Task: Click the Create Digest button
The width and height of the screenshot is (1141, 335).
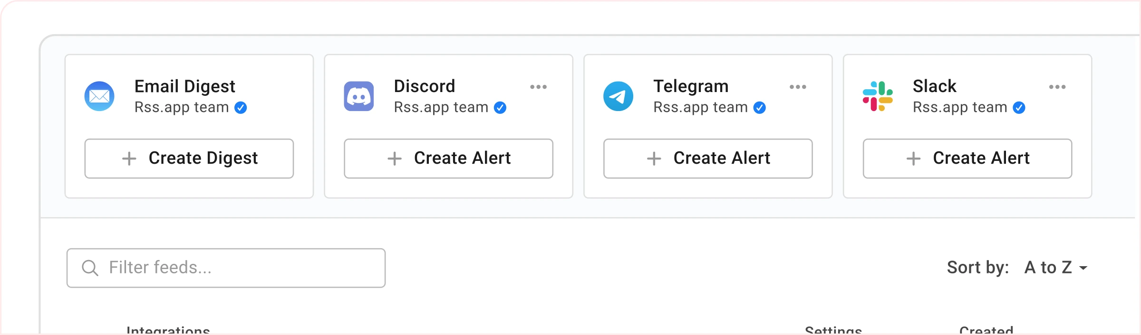Action: click(x=189, y=158)
